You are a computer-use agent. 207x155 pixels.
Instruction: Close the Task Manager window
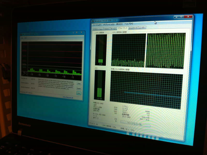point(188,16)
